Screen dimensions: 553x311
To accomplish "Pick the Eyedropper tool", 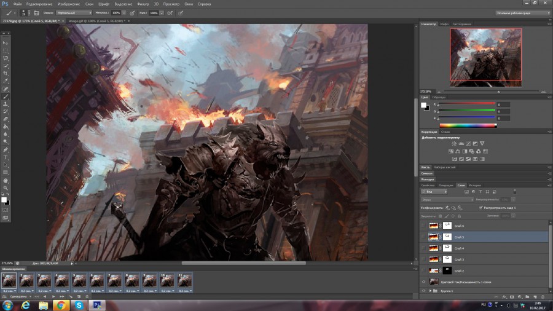I will (x=6, y=81).
